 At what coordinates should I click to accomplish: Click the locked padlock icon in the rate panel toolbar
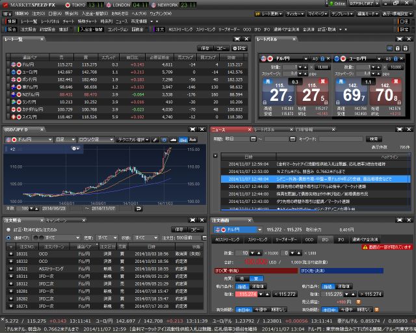pyautogui.click(x=397, y=48)
